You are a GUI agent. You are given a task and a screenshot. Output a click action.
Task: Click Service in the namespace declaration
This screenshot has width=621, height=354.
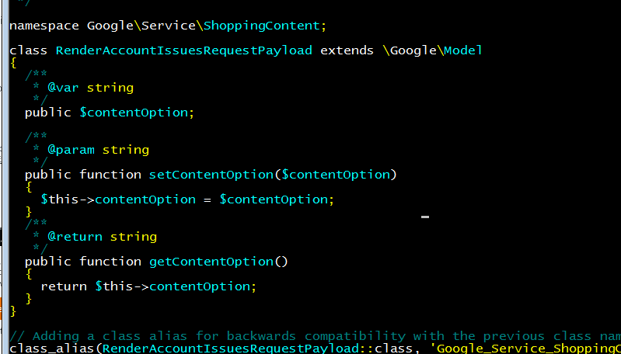pyautogui.click(x=169, y=26)
